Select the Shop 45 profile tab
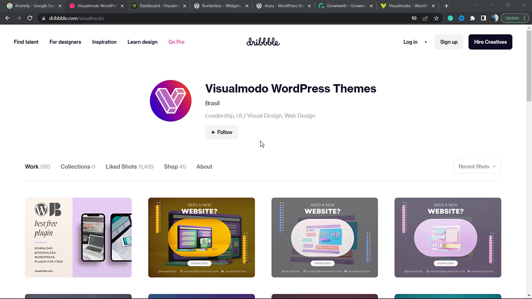Viewport: 532px width, 299px height. click(175, 167)
